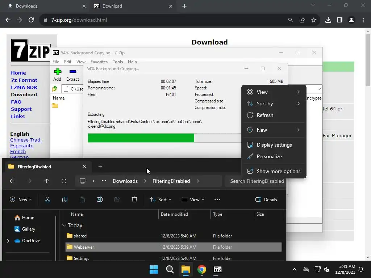Expand View submenu in context menu
This screenshot has height=278, width=371.
[x=274, y=92]
